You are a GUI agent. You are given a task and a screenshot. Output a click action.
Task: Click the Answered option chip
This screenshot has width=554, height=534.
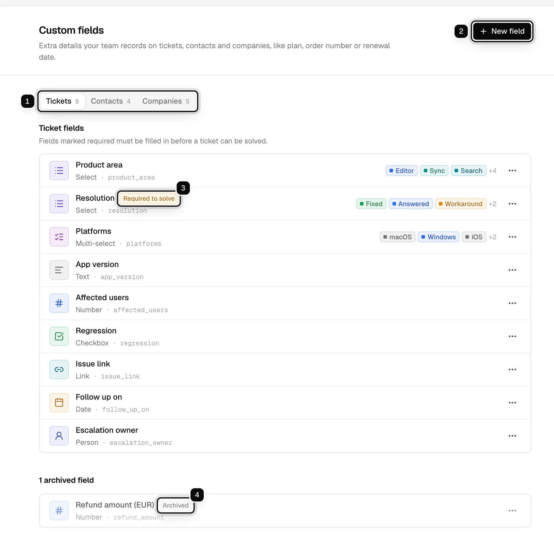(x=411, y=204)
